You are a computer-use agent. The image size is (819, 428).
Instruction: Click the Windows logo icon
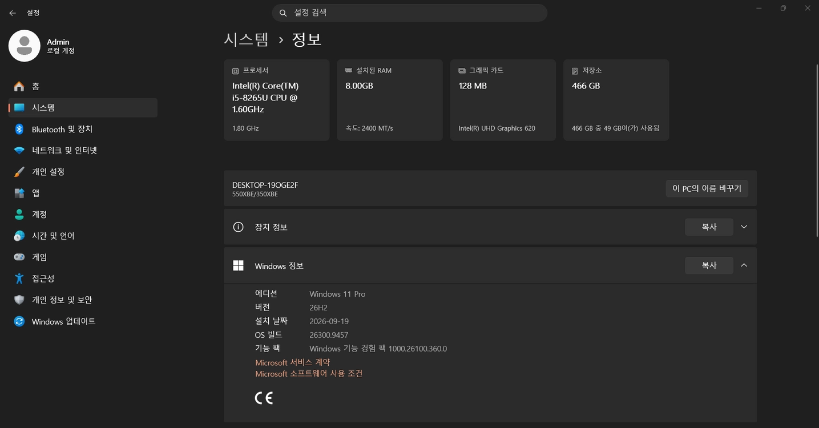[x=238, y=265]
